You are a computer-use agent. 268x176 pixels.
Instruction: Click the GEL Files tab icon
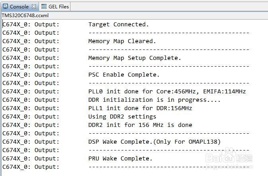click(44, 6)
